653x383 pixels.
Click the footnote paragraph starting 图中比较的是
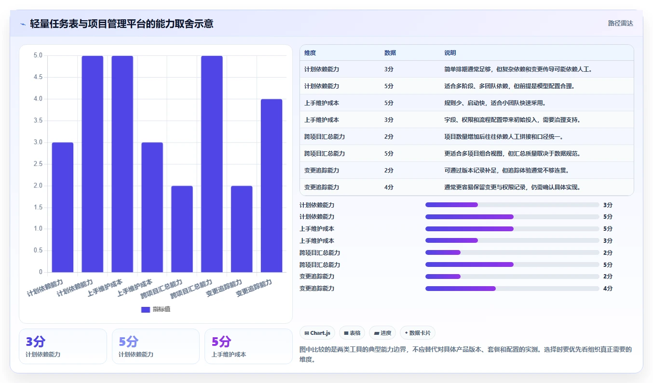465,354
